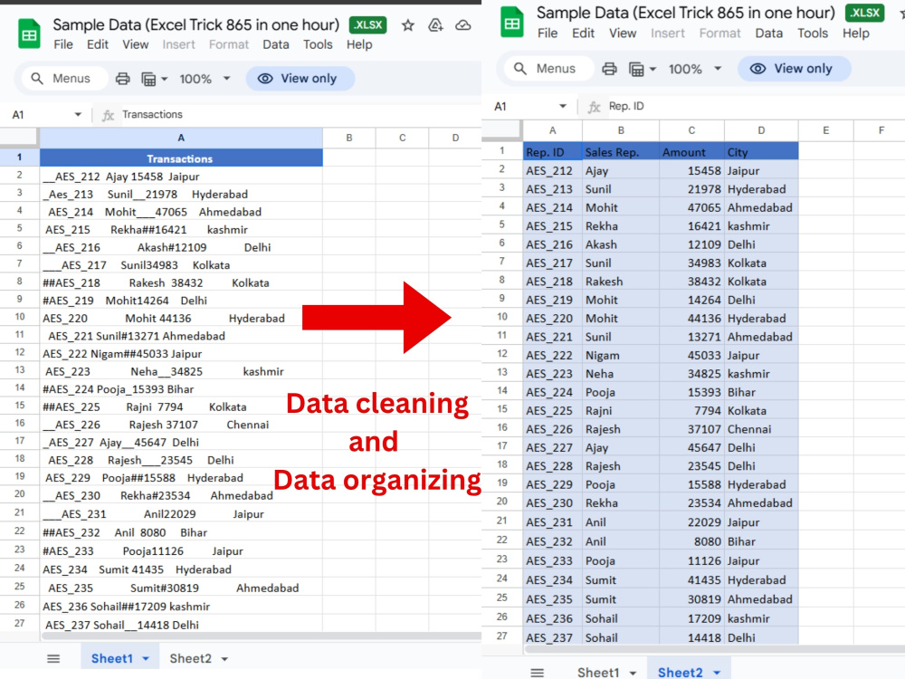This screenshot has height=679, width=905.
Task: Click print icon in right window
Action: click(609, 70)
